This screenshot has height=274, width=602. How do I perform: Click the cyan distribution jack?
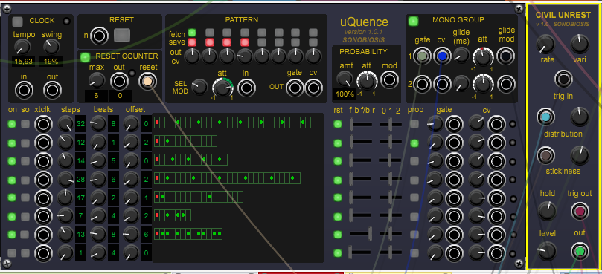pos(545,117)
